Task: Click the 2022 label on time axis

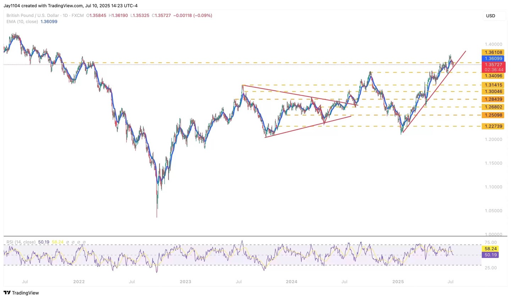Action: [x=79, y=282]
